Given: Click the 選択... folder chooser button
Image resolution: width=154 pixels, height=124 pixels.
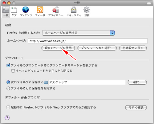Looking at the screenshot, I should (137, 82).
